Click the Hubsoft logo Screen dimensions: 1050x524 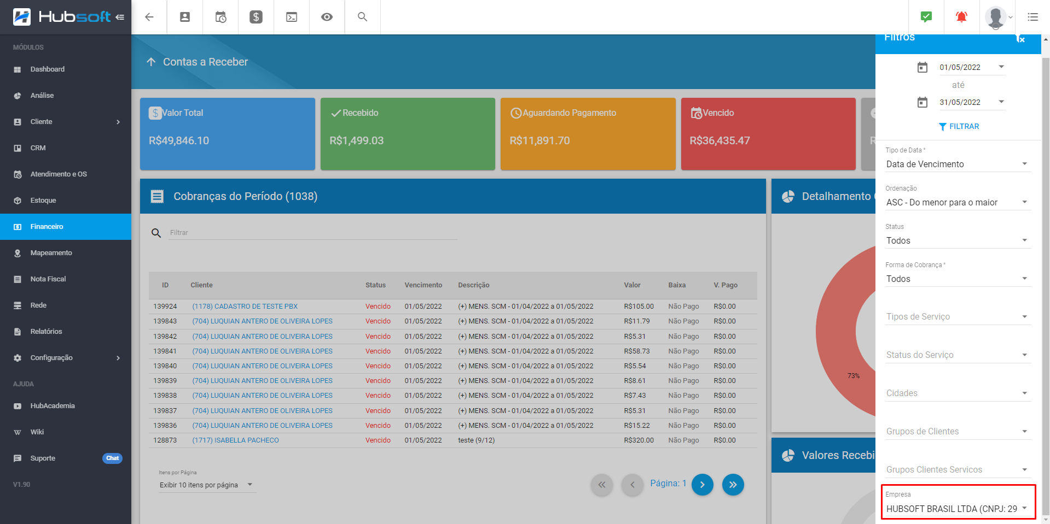(x=62, y=17)
